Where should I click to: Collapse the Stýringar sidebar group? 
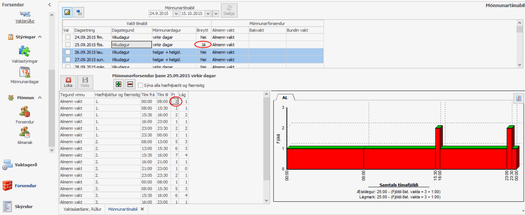40,37
